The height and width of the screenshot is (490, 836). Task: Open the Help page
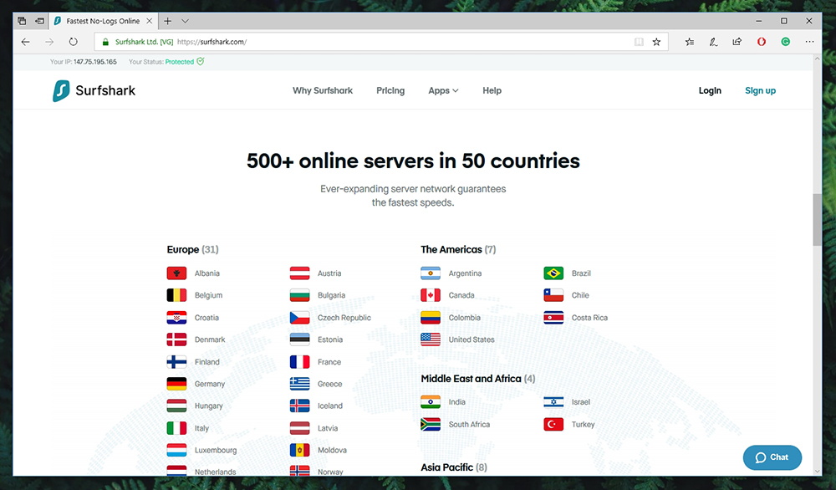[x=492, y=90]
